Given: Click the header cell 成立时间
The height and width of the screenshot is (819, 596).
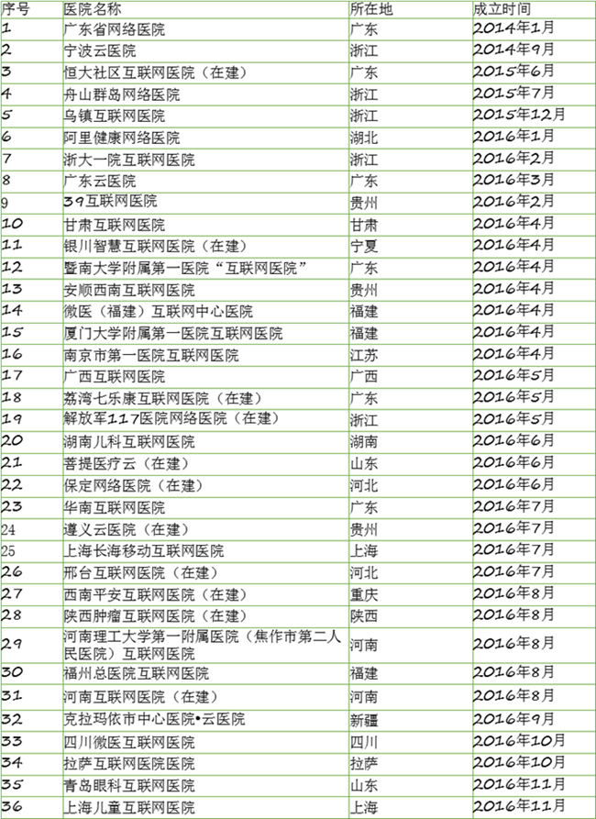Looking at the screenshot, I should [x=534, y=9].
